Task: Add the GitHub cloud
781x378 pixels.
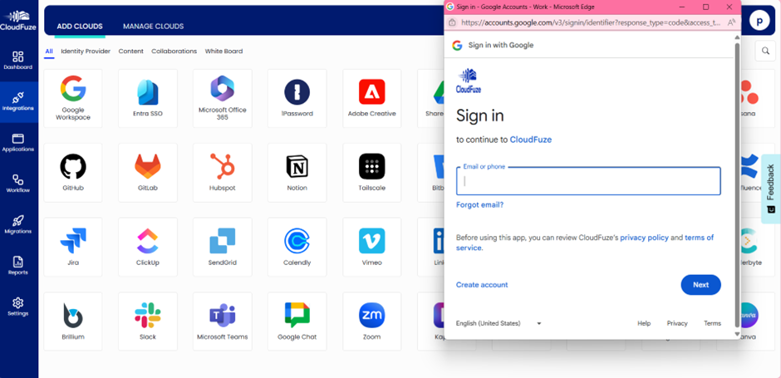Action: click(x=73, y=173)
